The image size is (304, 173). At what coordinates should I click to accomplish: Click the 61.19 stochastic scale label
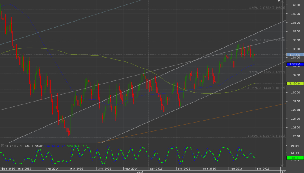click(295, 153)
